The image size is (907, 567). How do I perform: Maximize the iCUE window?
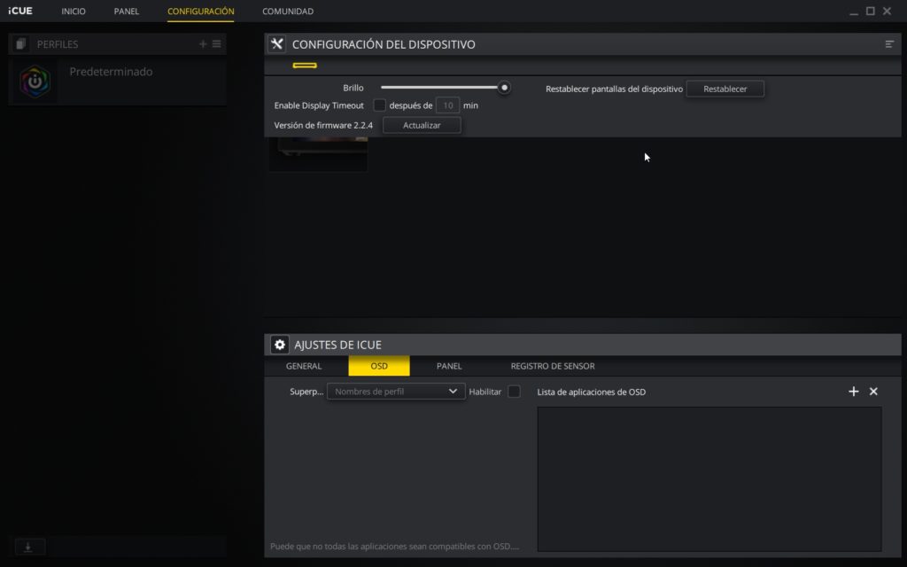[x=870, y=11]
